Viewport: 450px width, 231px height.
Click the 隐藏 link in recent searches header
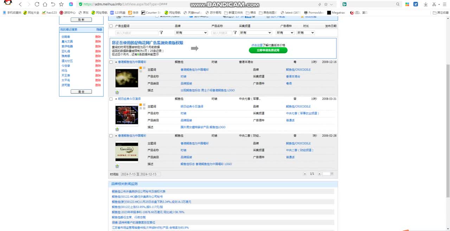click(99, 30)
